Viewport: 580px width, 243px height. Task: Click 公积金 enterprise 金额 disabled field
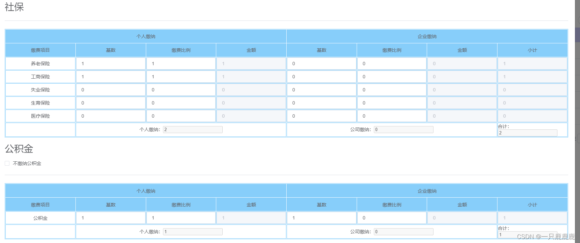[462, 218]
